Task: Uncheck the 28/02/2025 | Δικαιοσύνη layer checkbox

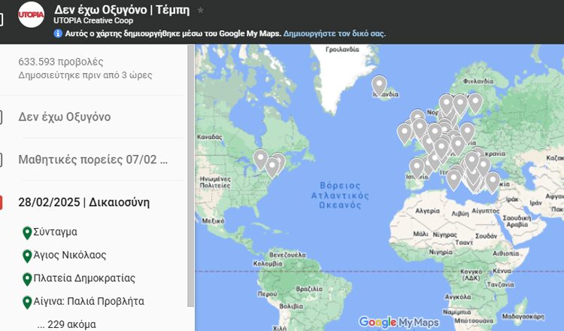Action: pos(2,202)
